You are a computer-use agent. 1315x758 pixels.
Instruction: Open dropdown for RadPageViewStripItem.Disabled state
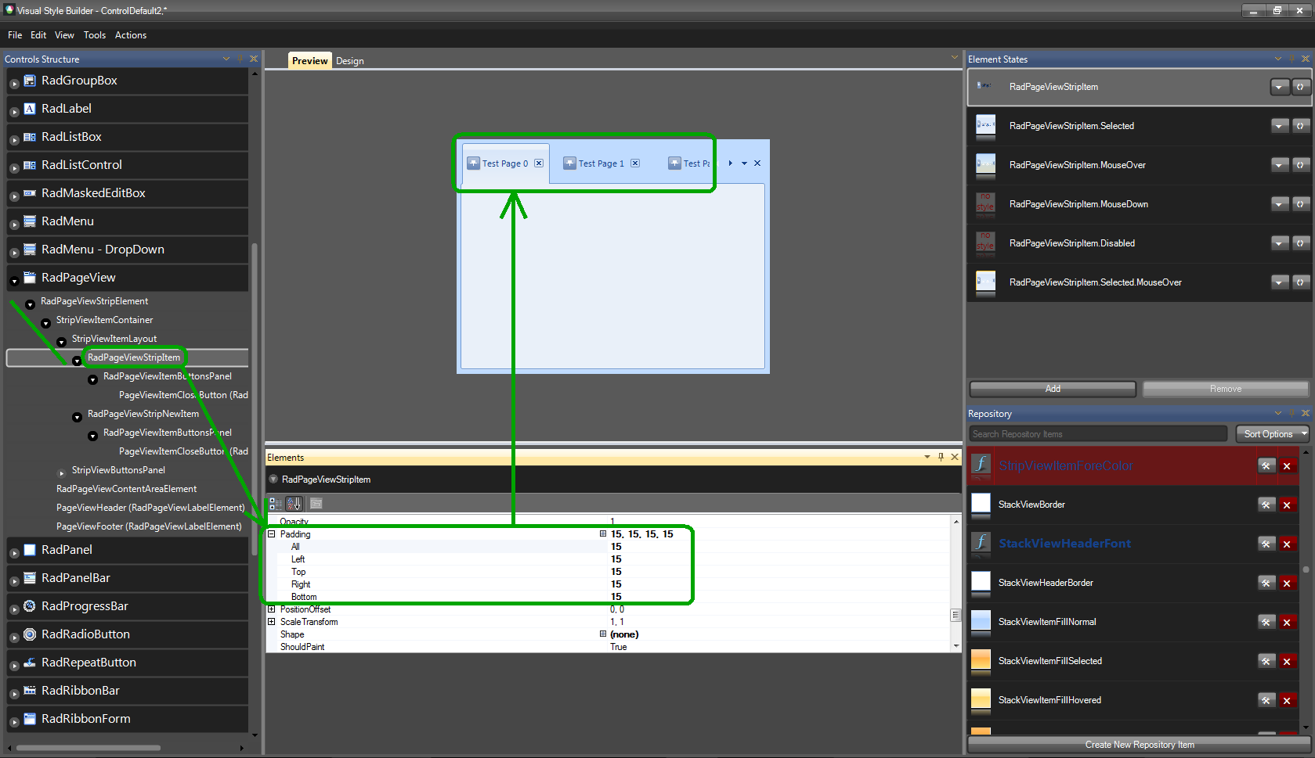pos(1280,243)
